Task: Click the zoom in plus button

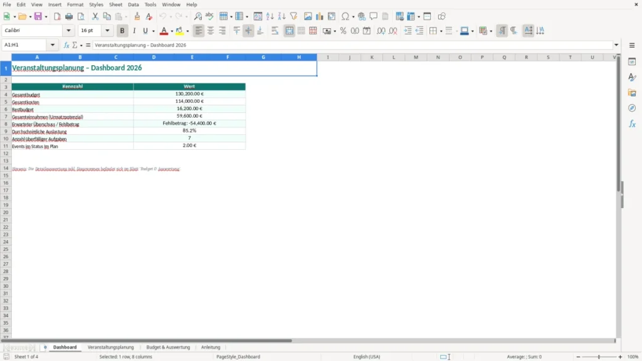Action: (620, 357)
